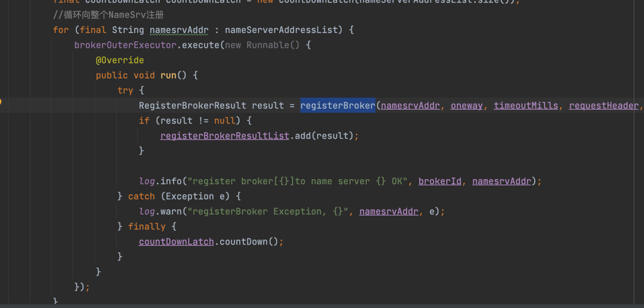Viewport: 644px width, 308px height.
Task: Click the finally keyword
Action: click(x=147, y=226)
